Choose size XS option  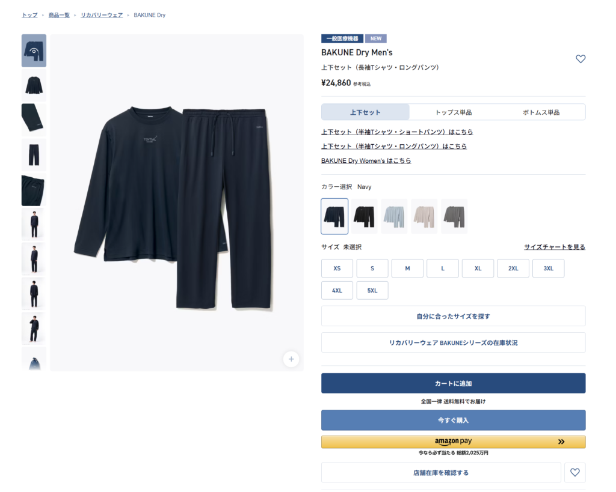tap(337, 269)
